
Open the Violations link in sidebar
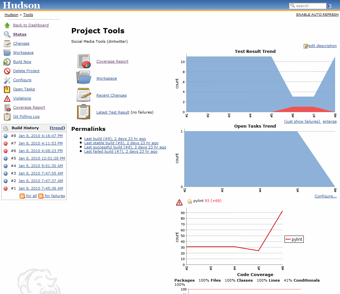(x=22, y=98)
